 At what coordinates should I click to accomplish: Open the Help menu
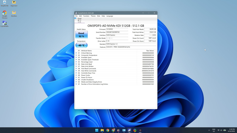point(103,16)
